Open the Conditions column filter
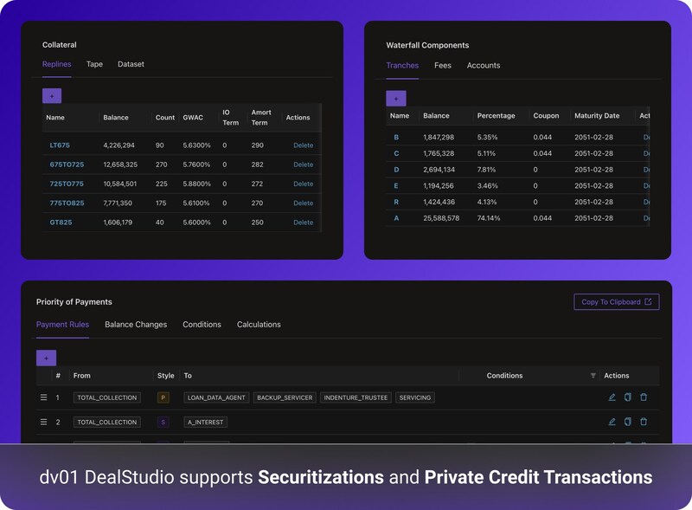The width and height of the screenshot is (692, 510). pos(593,376)
